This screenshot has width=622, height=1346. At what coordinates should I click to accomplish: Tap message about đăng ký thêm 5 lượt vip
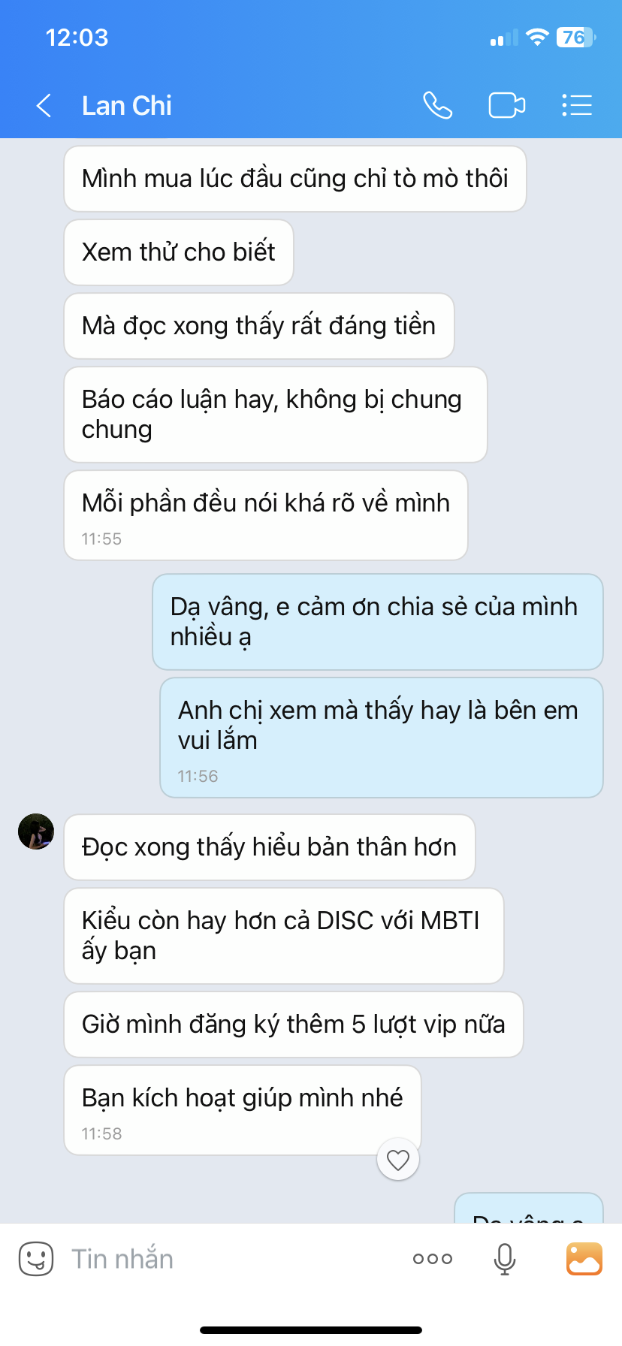(x=294, y=1025)
